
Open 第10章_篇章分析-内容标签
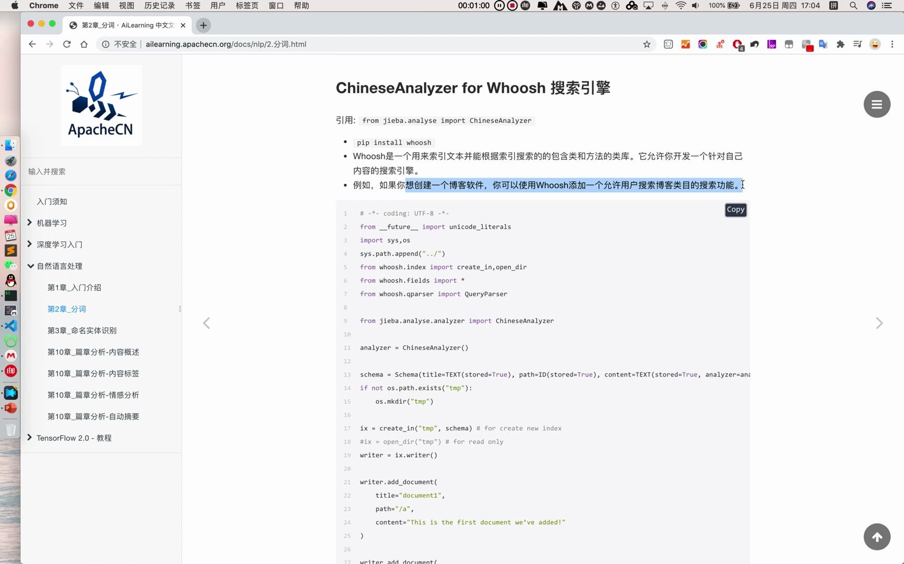coord(93,373)
